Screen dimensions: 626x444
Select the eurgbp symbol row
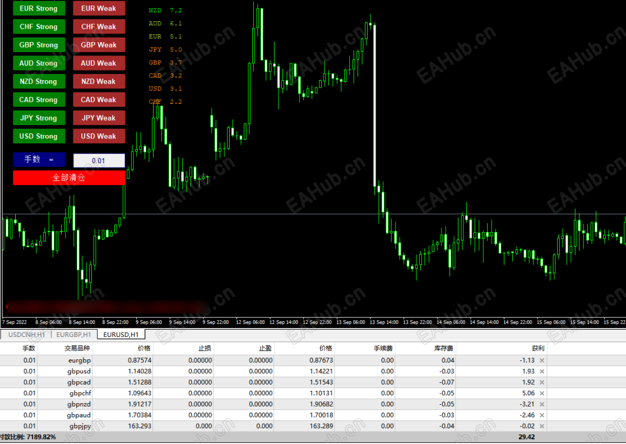(80, 360)
